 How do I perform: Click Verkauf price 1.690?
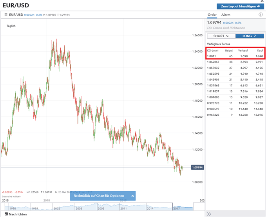(x=244, y=56)
